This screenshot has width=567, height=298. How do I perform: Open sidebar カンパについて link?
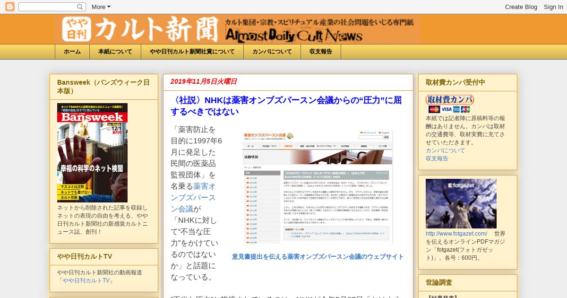pos(445,150)
